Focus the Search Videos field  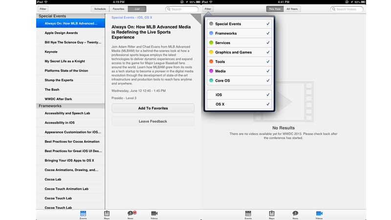347,9
